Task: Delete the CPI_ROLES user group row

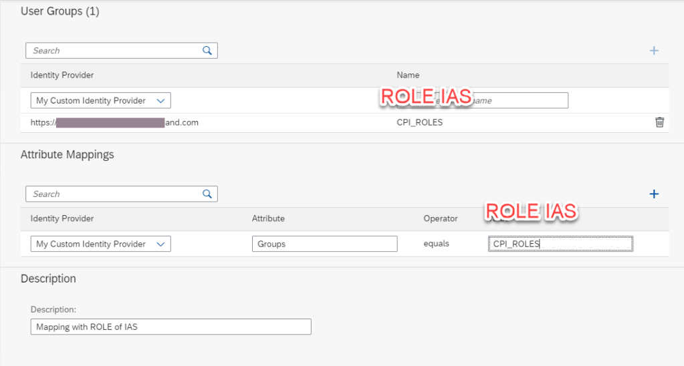Action: 659,122
